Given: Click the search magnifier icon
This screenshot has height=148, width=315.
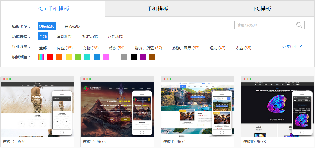Looking at the screenshot, I should click(x=299, y=25).
